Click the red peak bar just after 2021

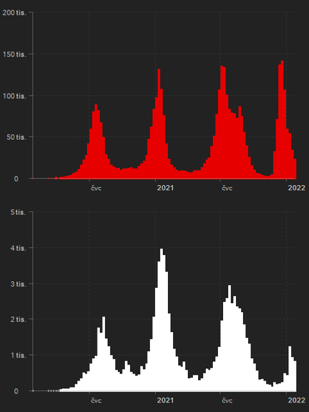[159, 124]
